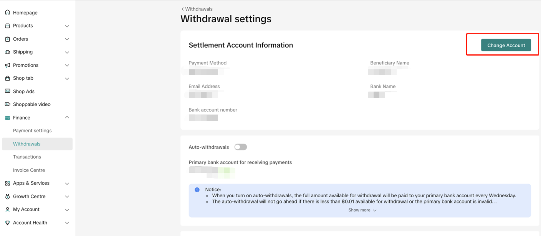Screen dimensions: 541x236
Task: Open the Invoice Centre page
Action: tap(29, 170)
